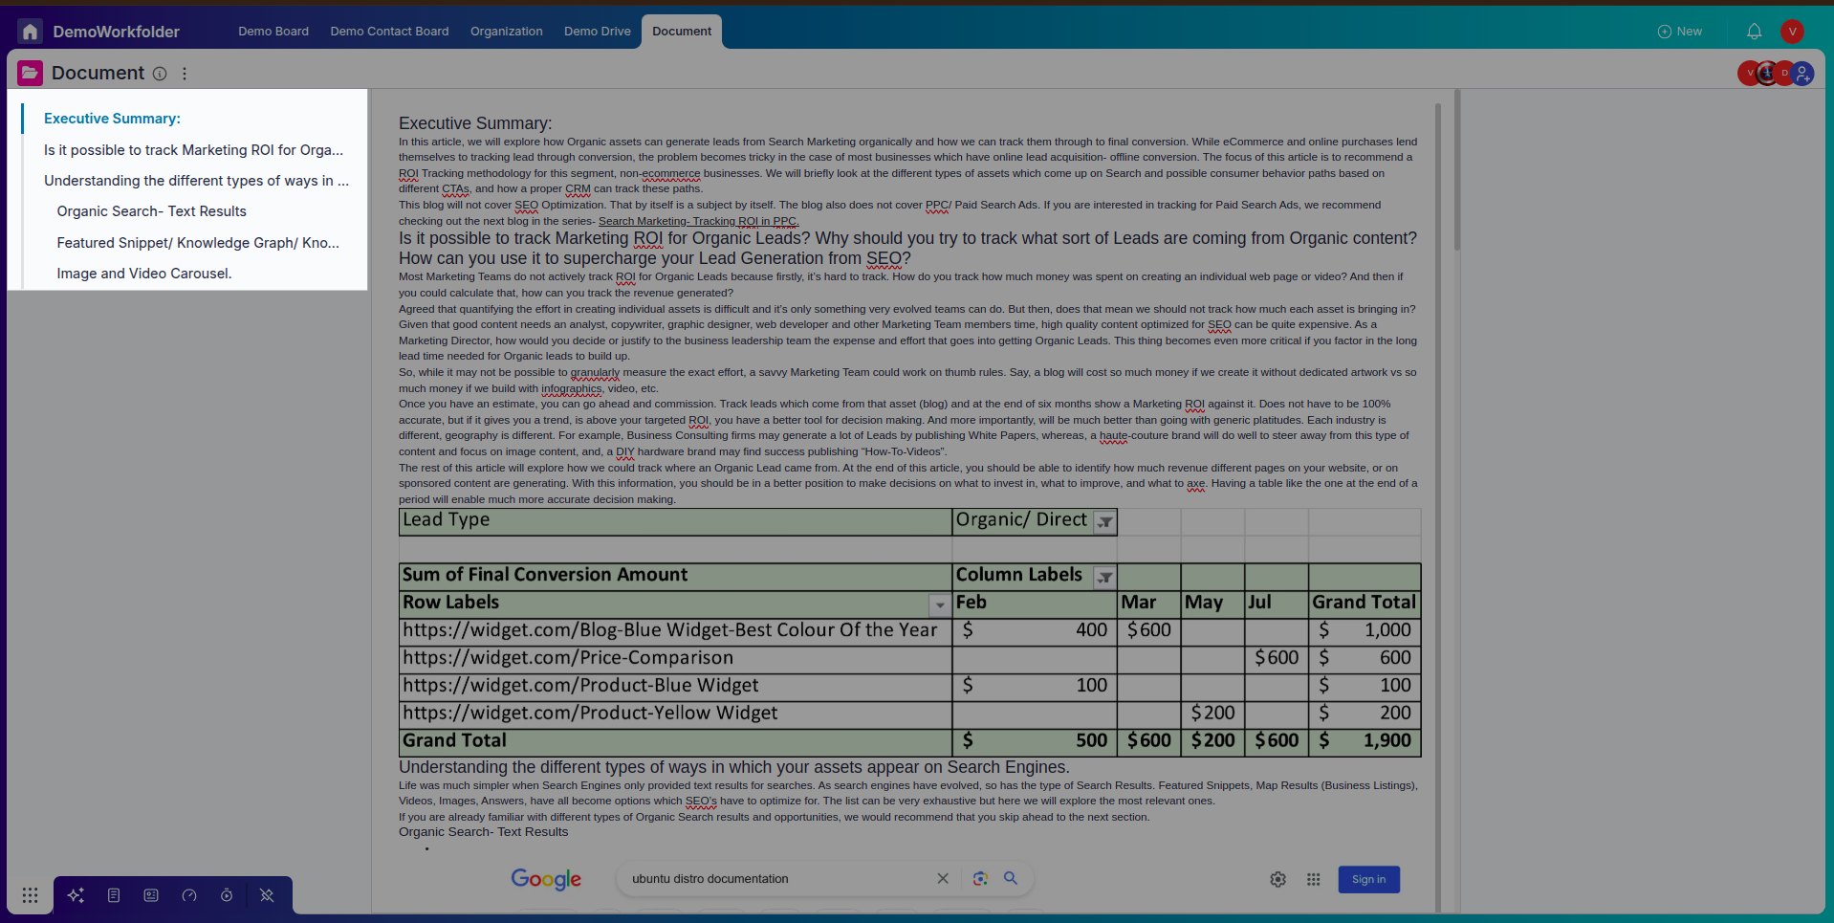
Task: Open the apps grid launcher at bottom left
Action: coord(30,895)
